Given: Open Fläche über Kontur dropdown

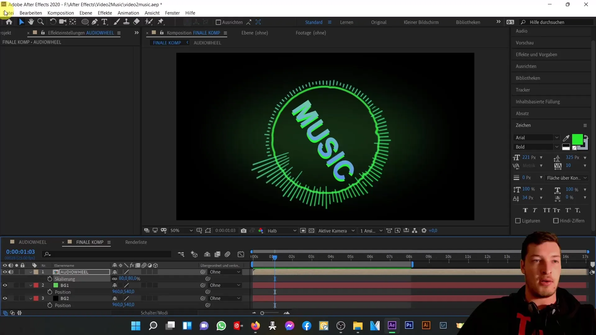Looking at the screenshot, I should 567,178.
